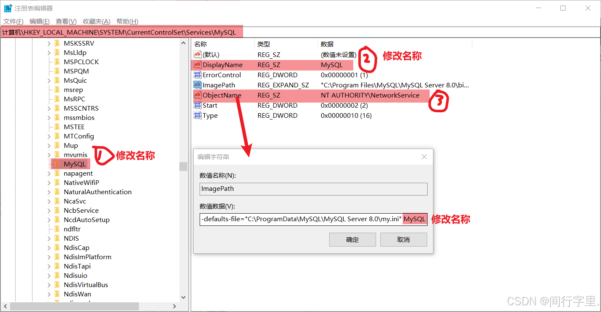Select the NdisImPlatform key in the tree

(x=87, y=257)
